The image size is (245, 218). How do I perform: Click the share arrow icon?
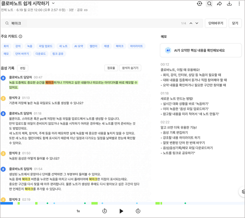[219, 3]
